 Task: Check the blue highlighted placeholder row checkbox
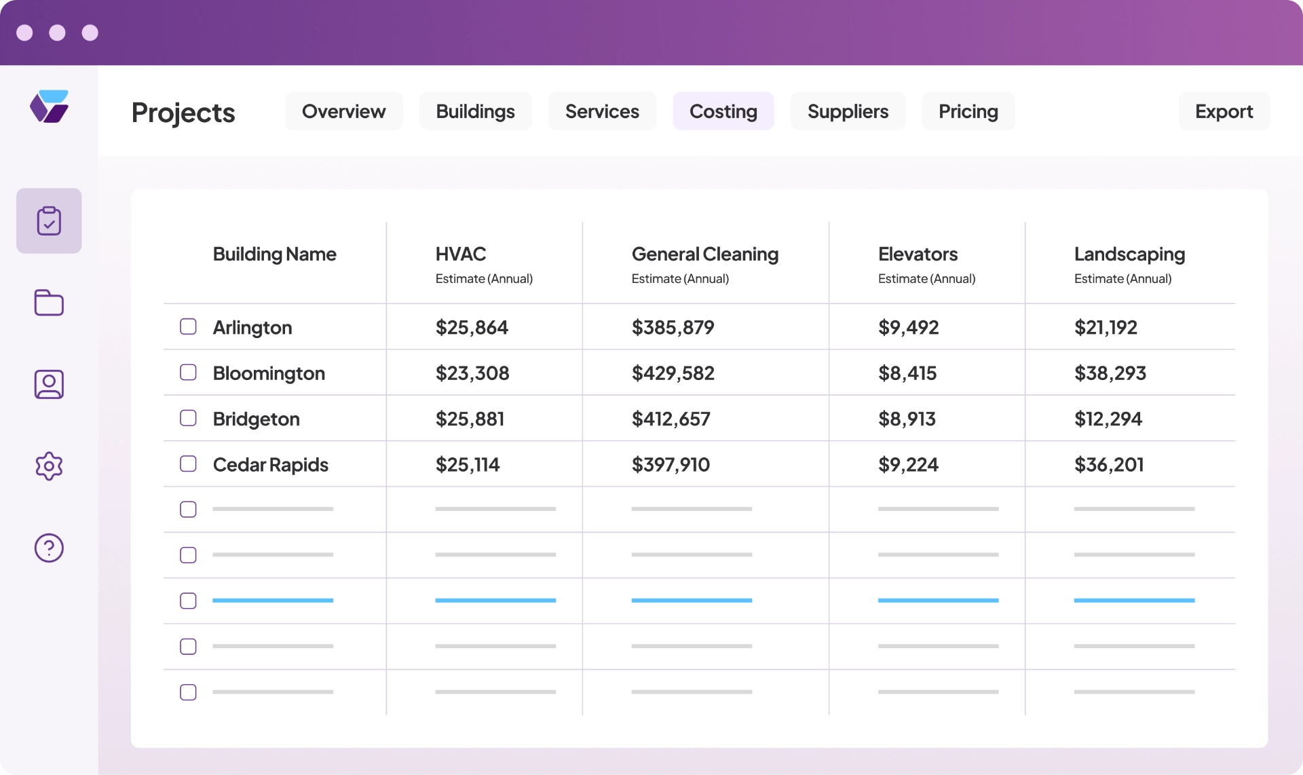[188, 601]
